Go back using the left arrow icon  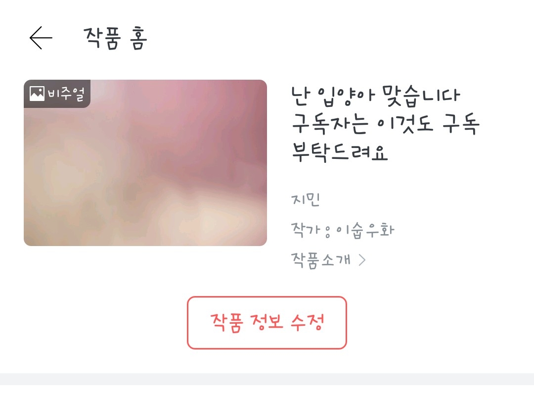[41, 38]
